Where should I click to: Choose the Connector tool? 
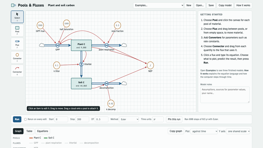17,71
